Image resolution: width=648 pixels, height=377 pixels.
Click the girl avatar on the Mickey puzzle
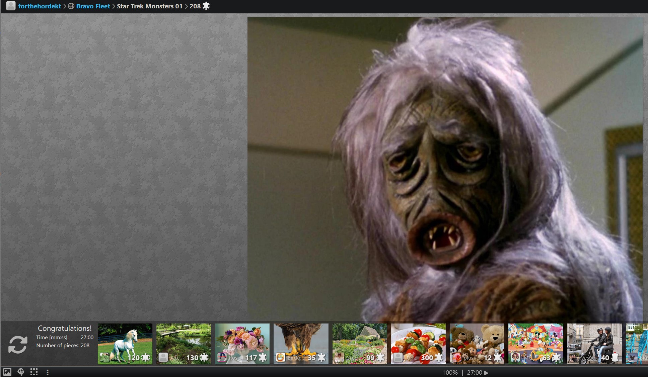click(515, 358)
